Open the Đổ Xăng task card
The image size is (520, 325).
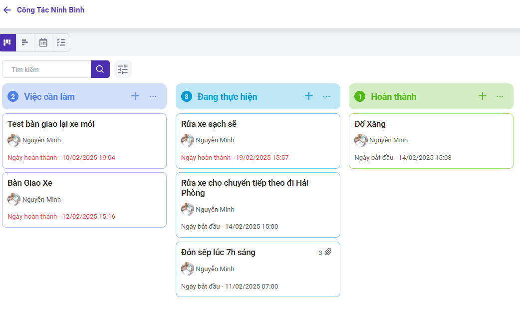(x=370, y=124)
